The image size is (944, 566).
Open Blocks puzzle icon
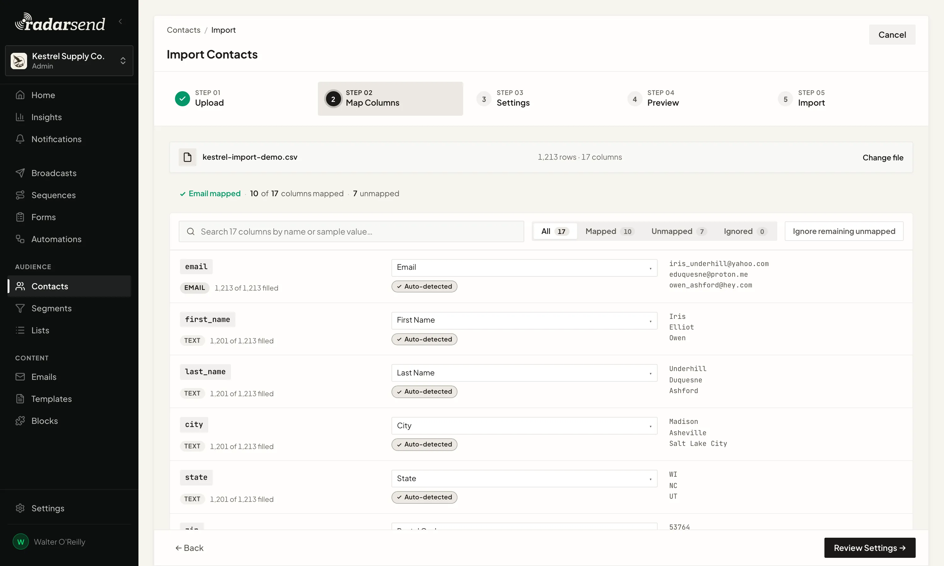(x=20, y=421)
